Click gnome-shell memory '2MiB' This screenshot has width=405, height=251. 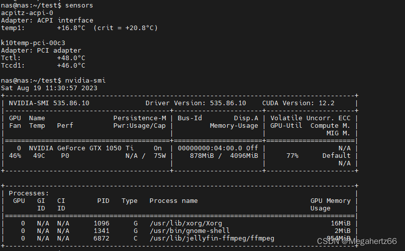click(343, 231)
